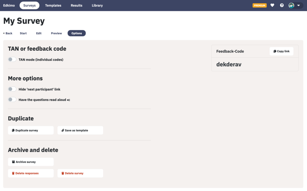Copy the feedback code link

[x=281, y=51]
